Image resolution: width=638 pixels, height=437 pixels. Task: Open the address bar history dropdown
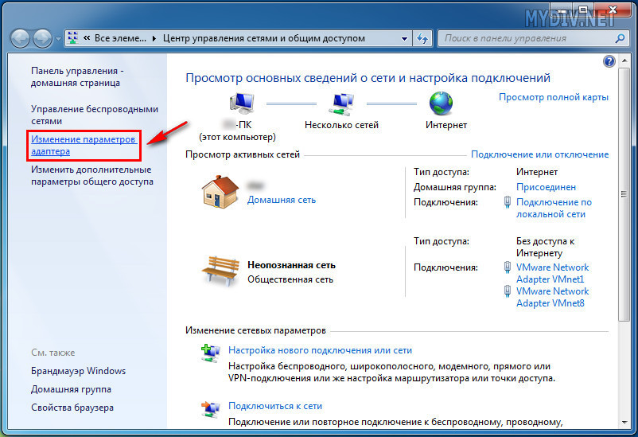(x=404, y=39)
